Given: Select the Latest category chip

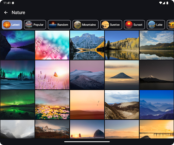Looking at the screenshot, I should tap(12, 25).
